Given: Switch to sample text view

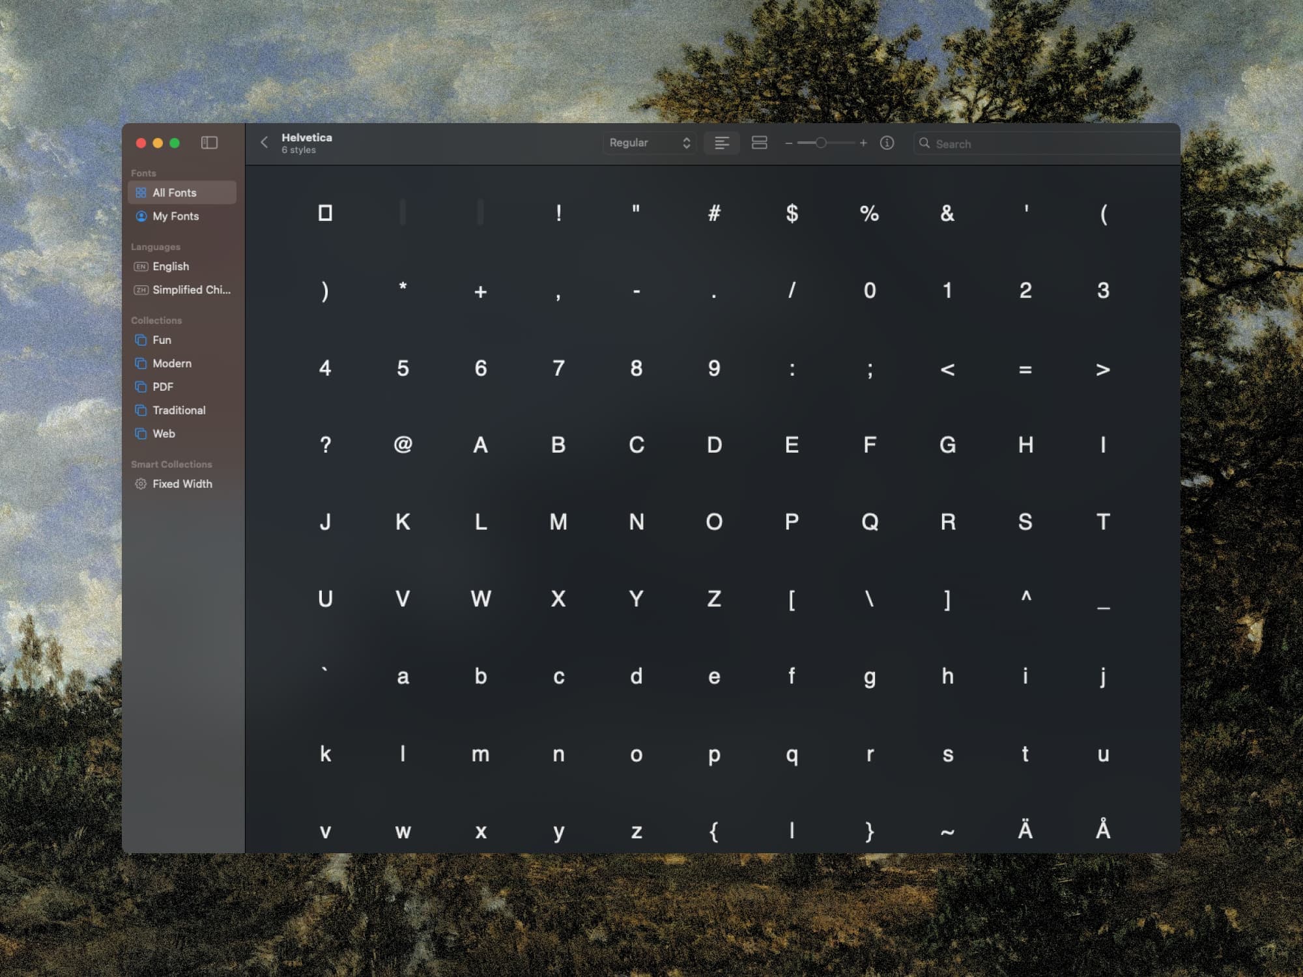Looking at the screenshot, I should (722, 143).
